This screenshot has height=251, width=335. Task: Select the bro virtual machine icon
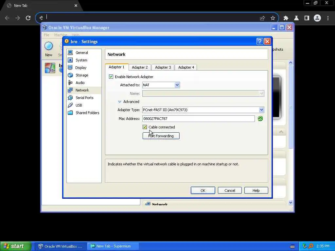pyautogui.click(x=50, y=68)
